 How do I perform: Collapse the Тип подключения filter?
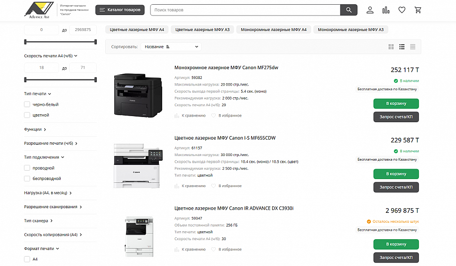tap(44, 157)
